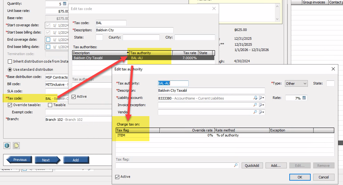
Task: Click the Override rate column header
Action: (187, 130)
